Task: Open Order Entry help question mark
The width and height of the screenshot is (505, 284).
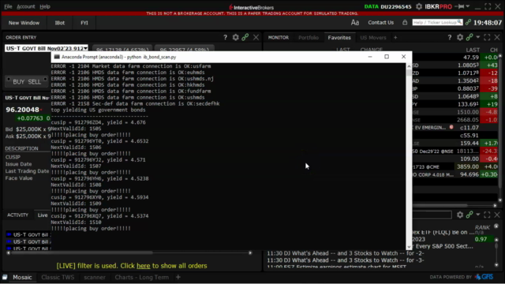Action: pyautogui.click(x=225, y=37)
